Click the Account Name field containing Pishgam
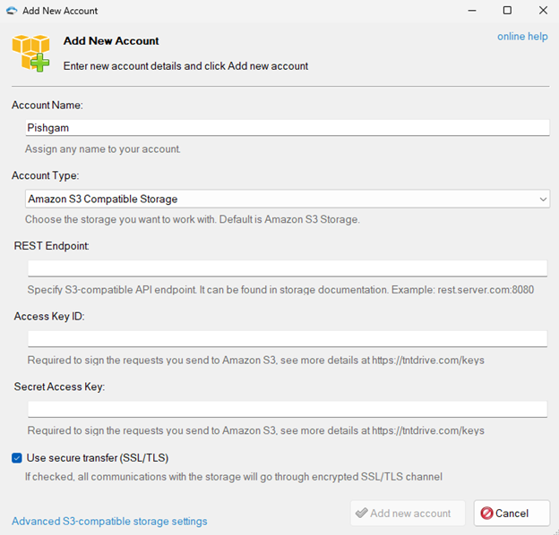Screen dimensions: 559x535 [288, 127]
